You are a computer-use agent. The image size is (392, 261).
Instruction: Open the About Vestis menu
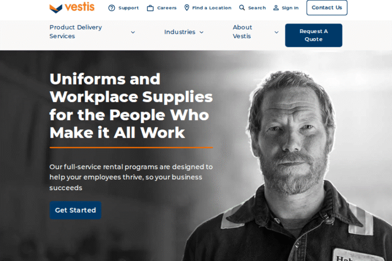[242, 32]
